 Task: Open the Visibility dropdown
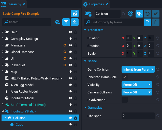pos(137,85)
